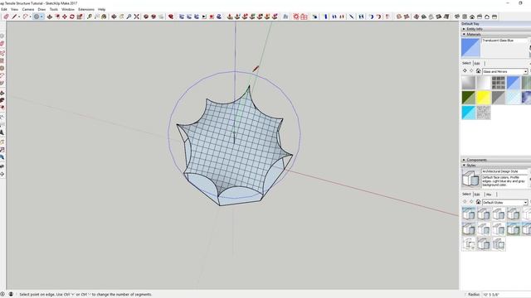Viewport: 531px width, 298px height.
Task: Open the 3D Warehouse icon
Action: [146, 17]
